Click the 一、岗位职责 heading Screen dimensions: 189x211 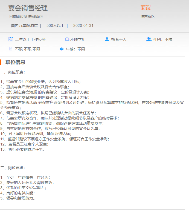tap(13, 72)
